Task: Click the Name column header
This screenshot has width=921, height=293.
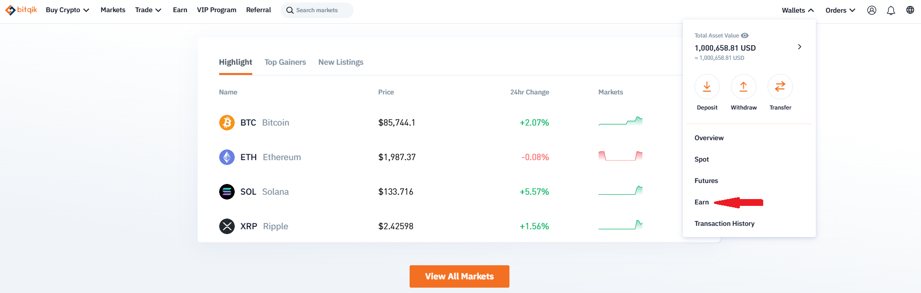Action: pyautogui.click(x=228, y=92)
